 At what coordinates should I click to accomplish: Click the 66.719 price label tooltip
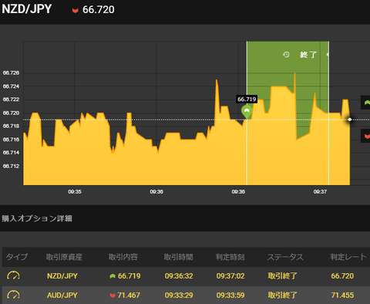[x=247, y=100]
